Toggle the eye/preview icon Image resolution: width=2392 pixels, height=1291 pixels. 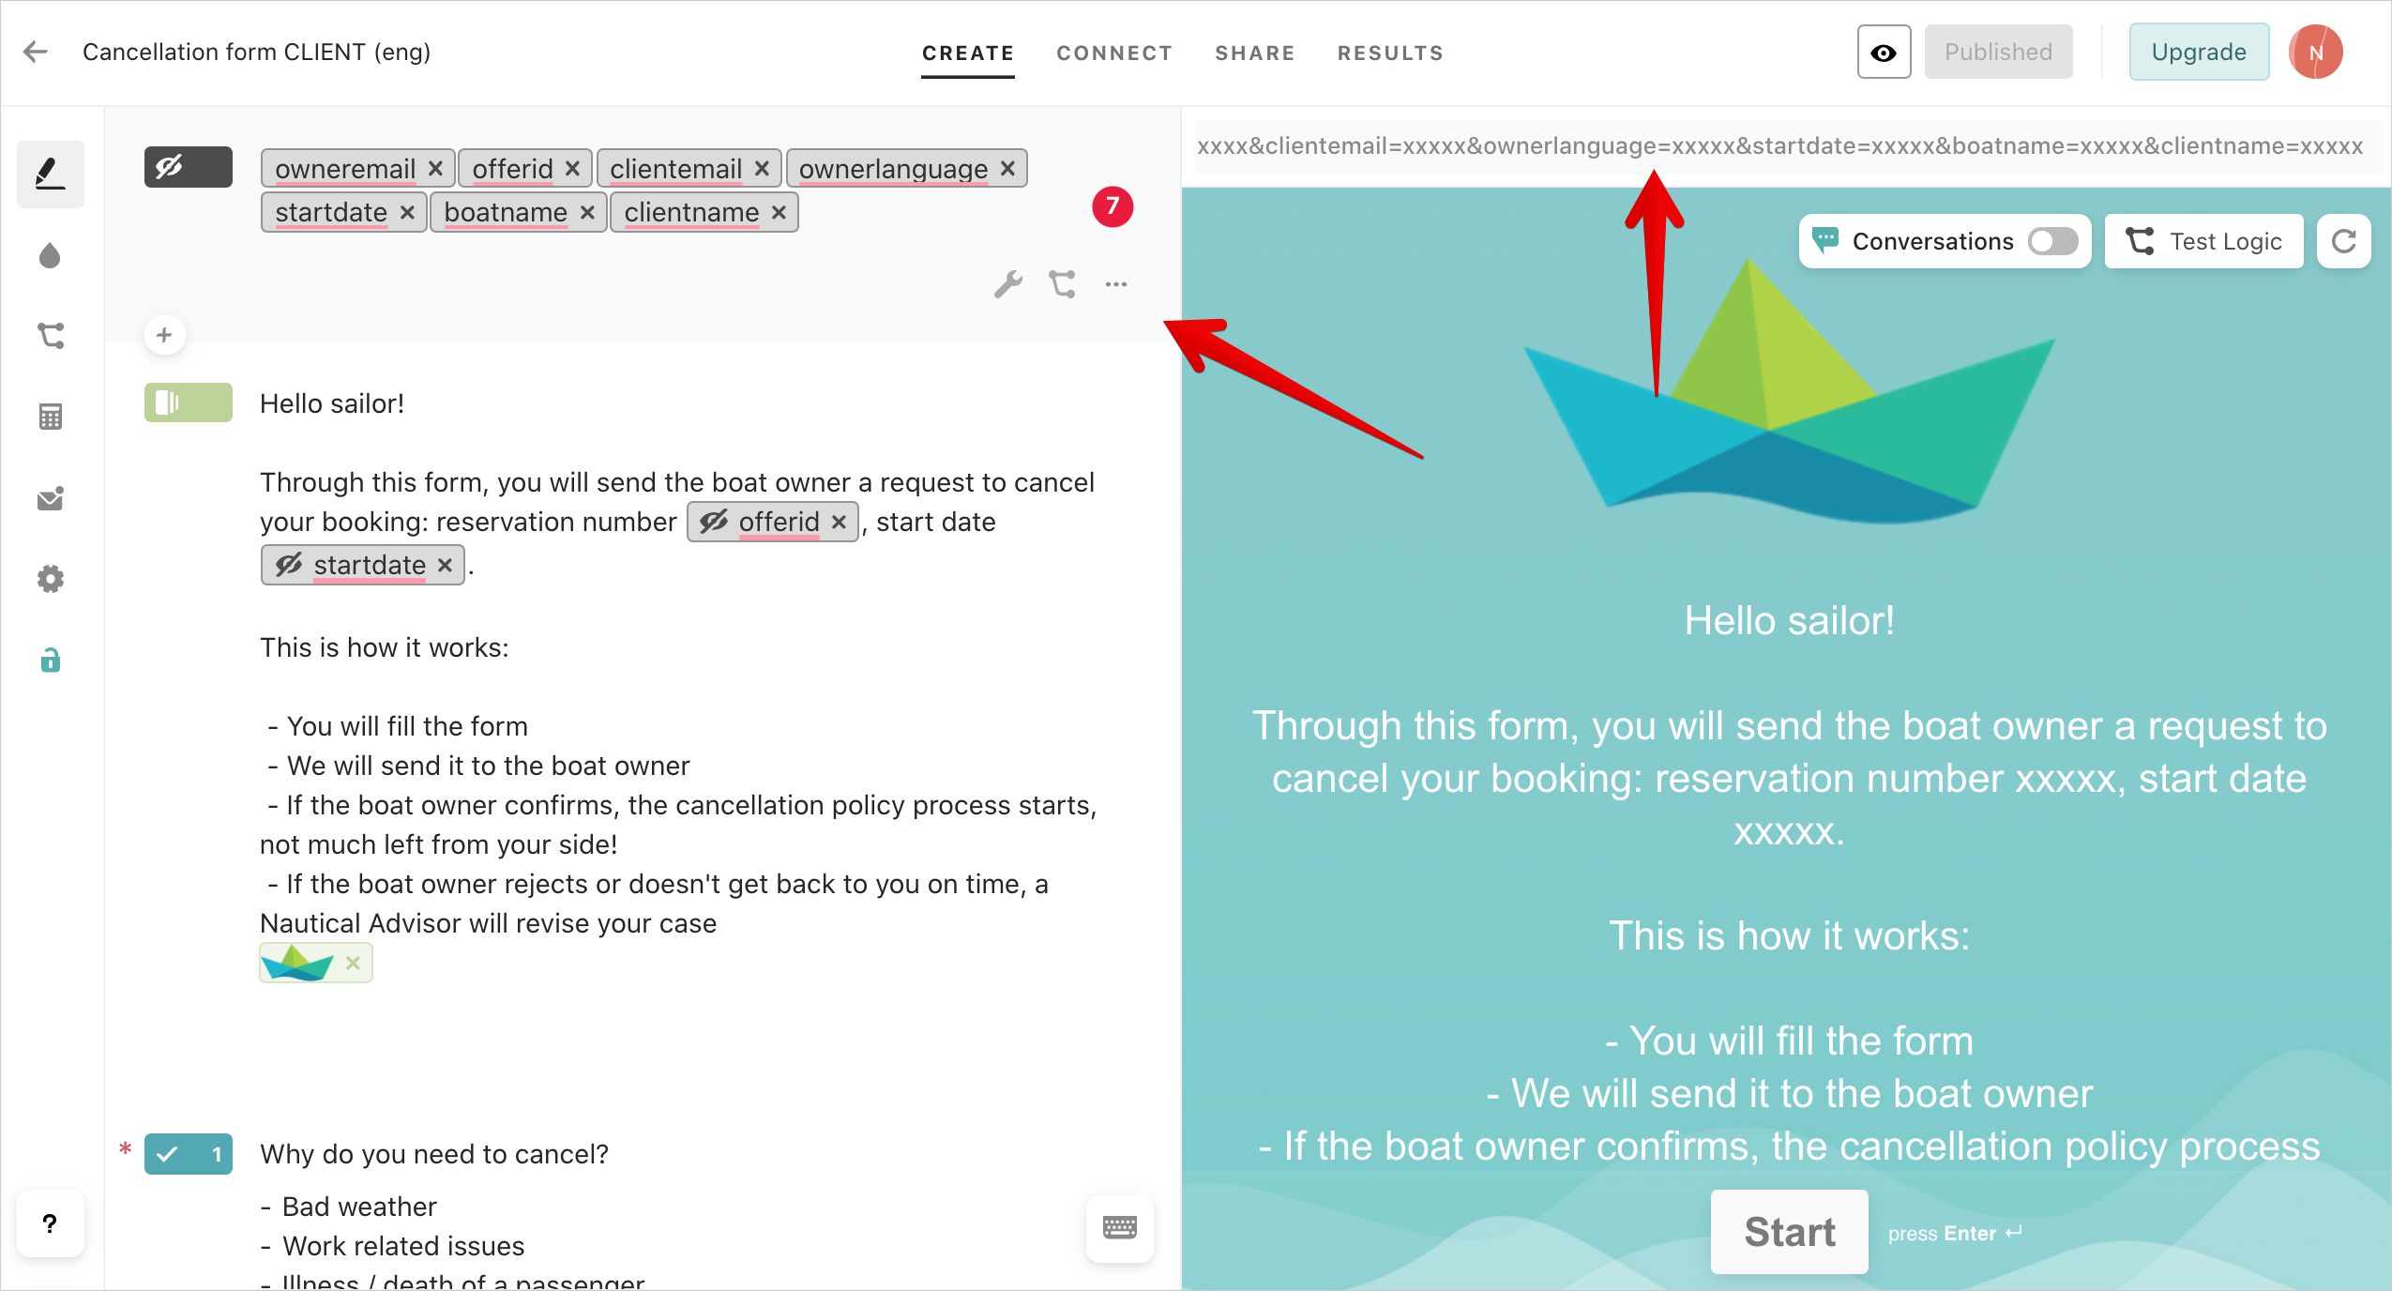click(x=1884, y=53)
